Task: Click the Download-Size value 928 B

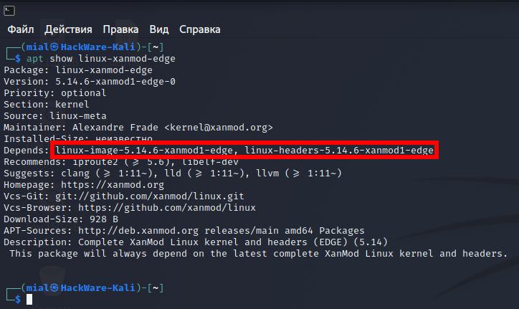Action: click(104, 219)
